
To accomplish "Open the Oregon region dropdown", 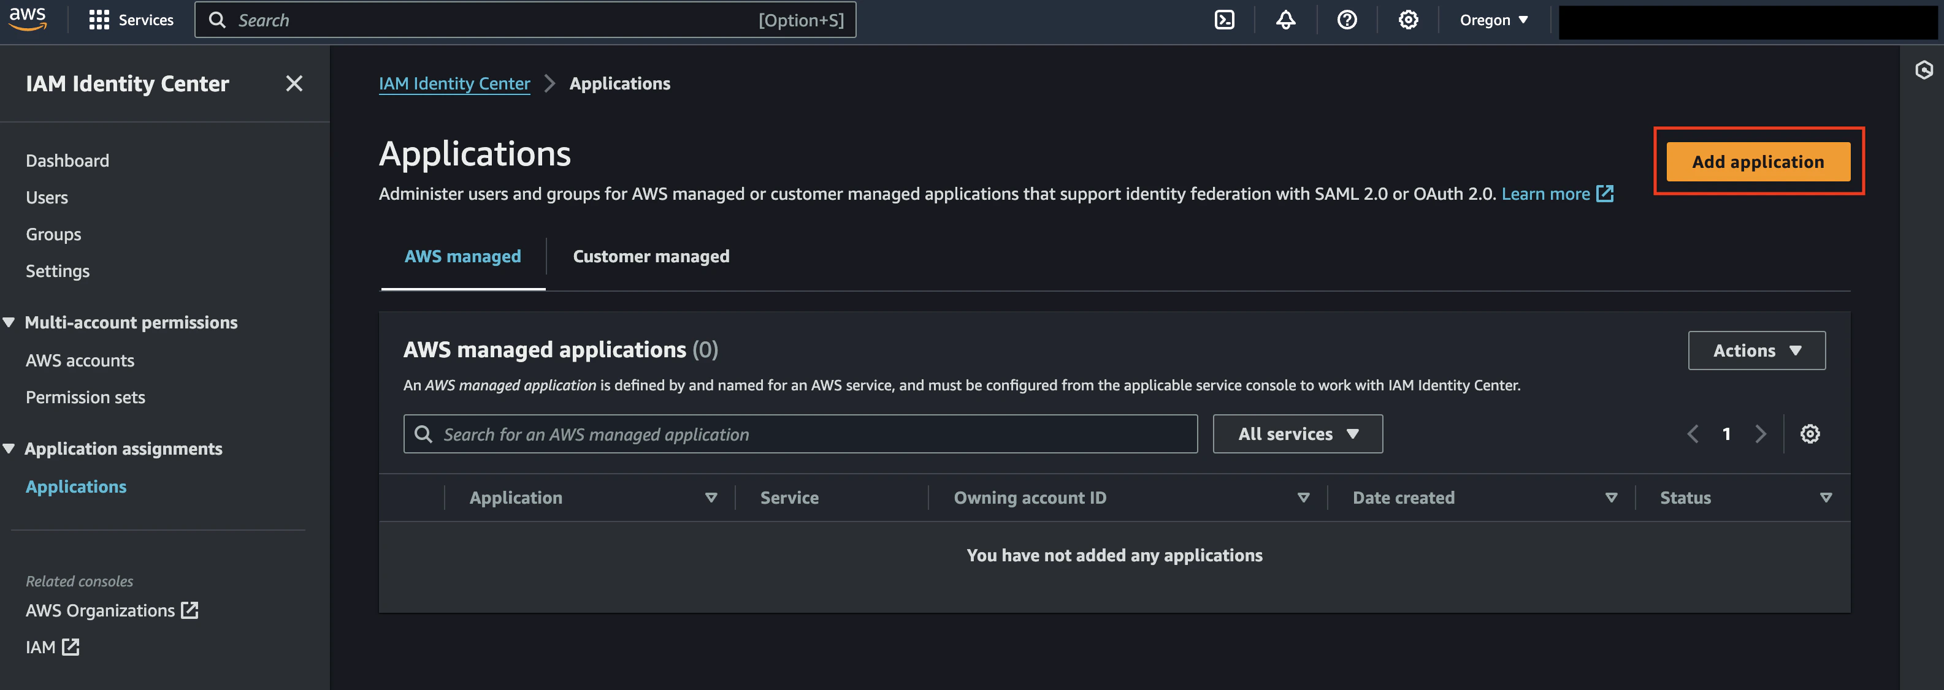I will pyautogui.click(x=1493, y=20).
